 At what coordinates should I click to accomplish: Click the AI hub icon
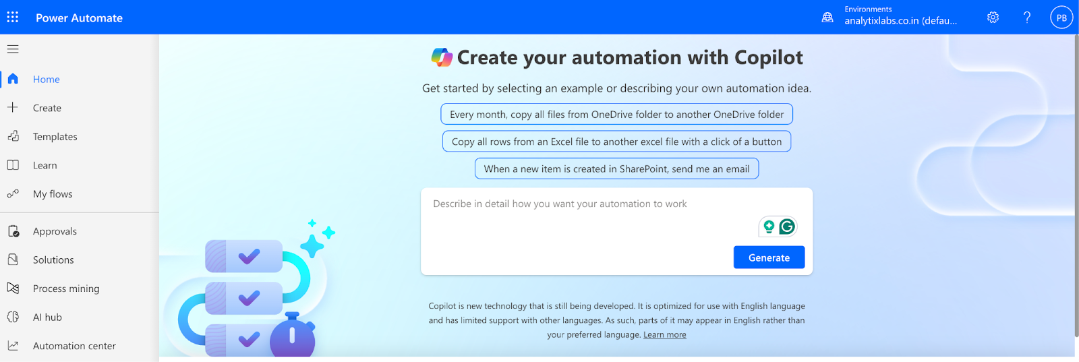click(13, 317)
